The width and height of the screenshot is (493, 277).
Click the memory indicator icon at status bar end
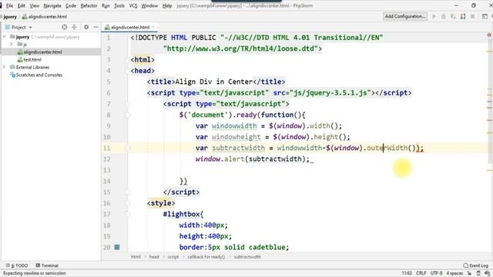[x=488, y=273]
